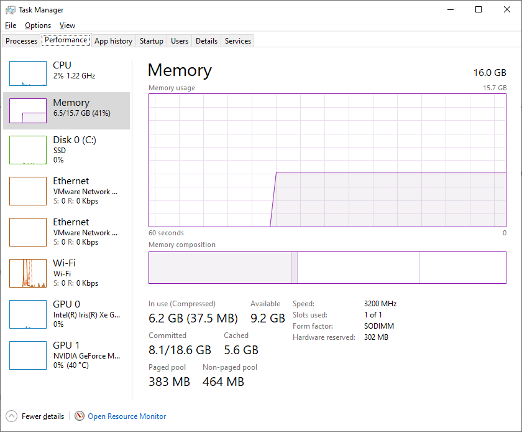522x432 pixels.
Task: Open the Options menu
Action: pos(38,26)
